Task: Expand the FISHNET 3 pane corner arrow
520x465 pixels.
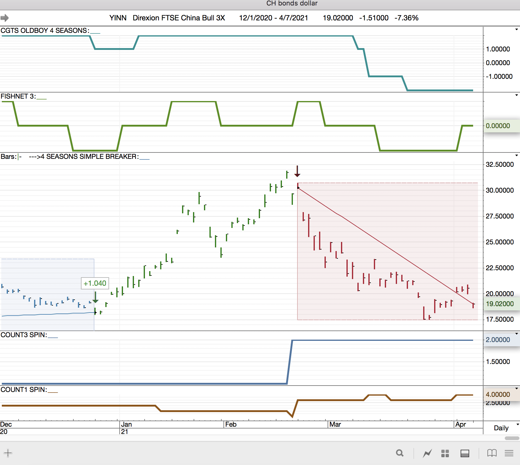Action: tap(516, 95)
